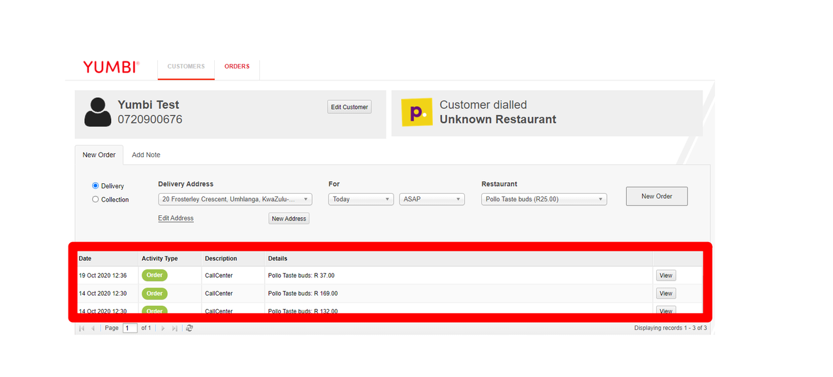
Task: Click CallCenter in the R 169.00 row
Action: tap(219, 294)
